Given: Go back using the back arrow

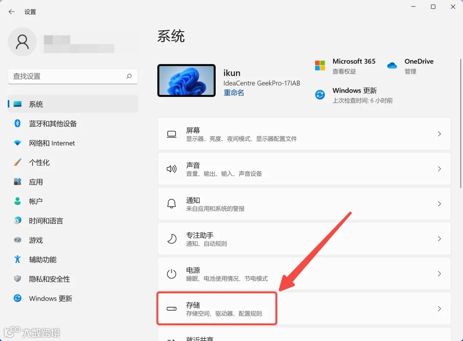Looking at the screenshot, I should click(12, 12).
